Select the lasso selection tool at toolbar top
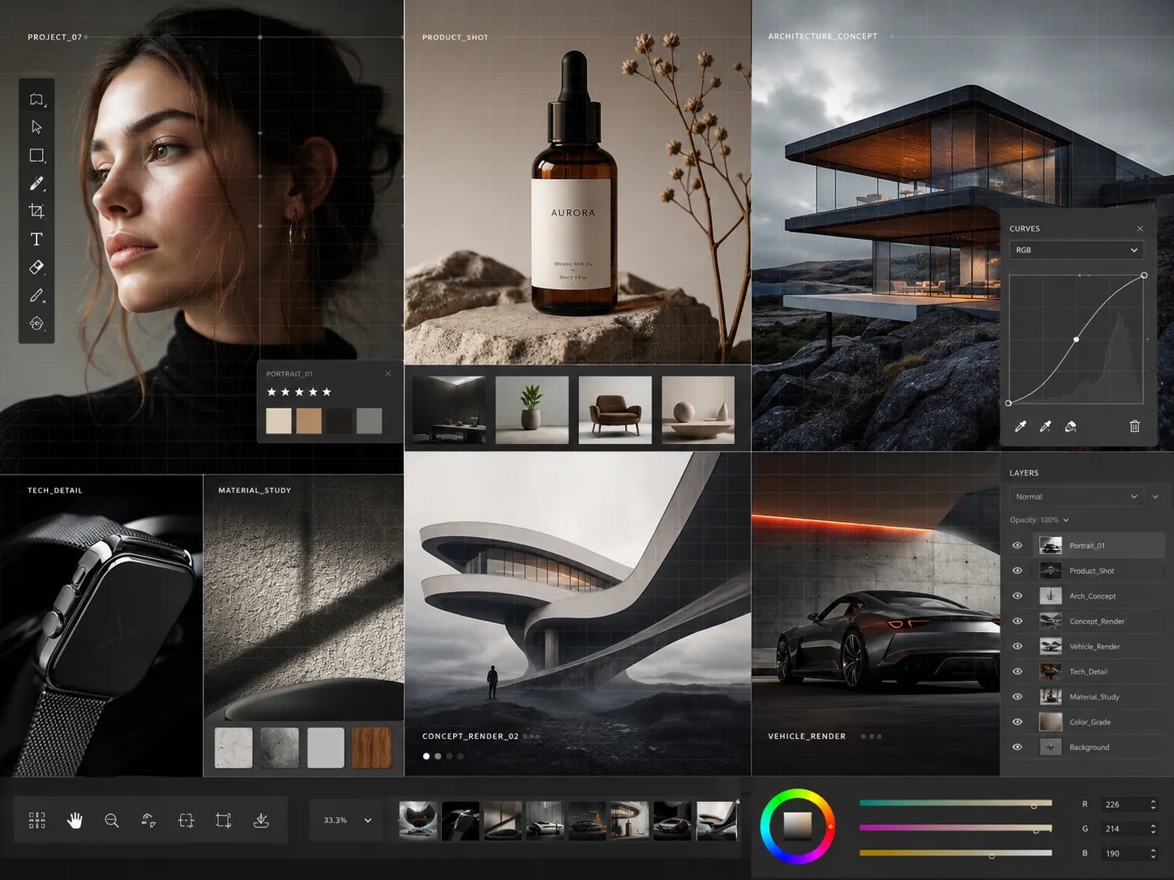Screen dimensions: 1174x880 pyautogui.click(x=36, y=100)
